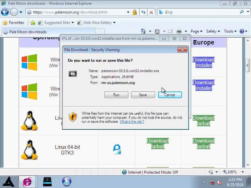Click Europe Download tarball in third row
Viewport: 251px width, 188px height.
[x=203, y=121]
